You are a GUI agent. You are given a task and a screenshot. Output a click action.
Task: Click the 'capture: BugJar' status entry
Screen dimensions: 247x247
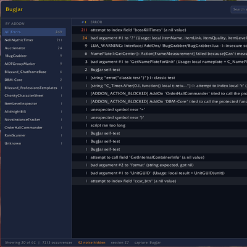point(148,243)
